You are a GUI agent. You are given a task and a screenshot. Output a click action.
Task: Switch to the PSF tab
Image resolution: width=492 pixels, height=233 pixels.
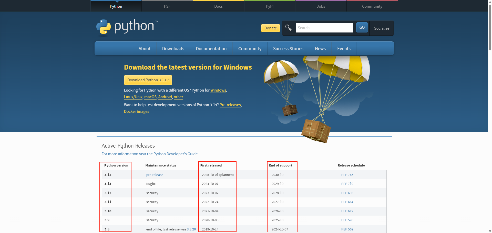pos(167,6)
